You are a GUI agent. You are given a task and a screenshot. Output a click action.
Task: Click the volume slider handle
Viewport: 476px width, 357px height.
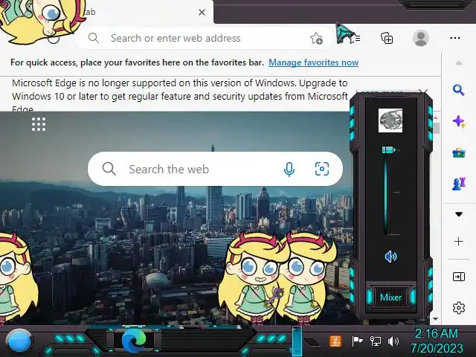(x=389, y=150)
